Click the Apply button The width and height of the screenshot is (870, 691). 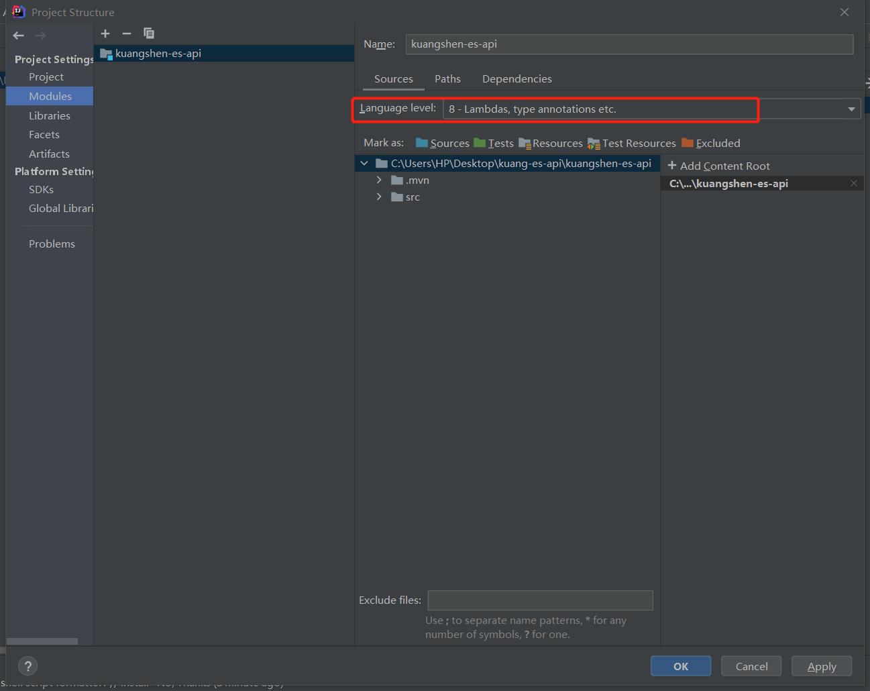[822, 666]
